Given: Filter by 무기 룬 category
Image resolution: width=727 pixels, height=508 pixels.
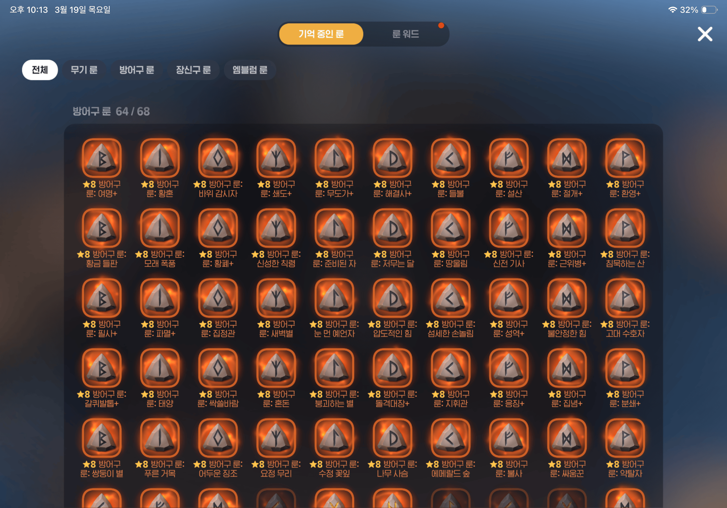Looking at the screenshot, I should [x=84, y=70].
